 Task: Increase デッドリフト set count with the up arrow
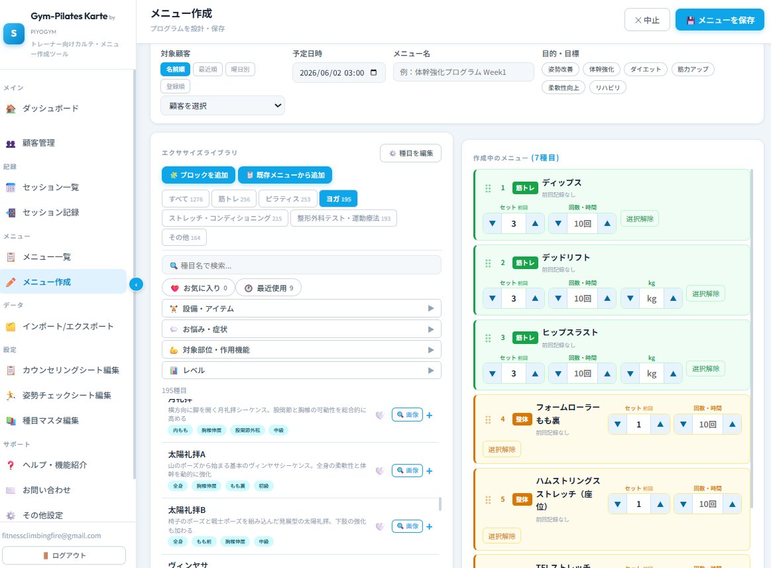click(535, 298)
